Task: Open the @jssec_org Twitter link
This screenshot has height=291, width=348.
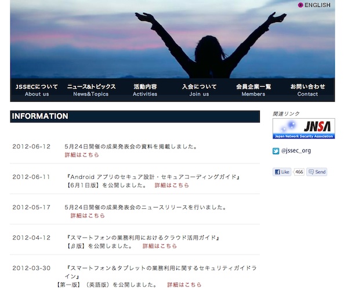Action: point(296,151)
